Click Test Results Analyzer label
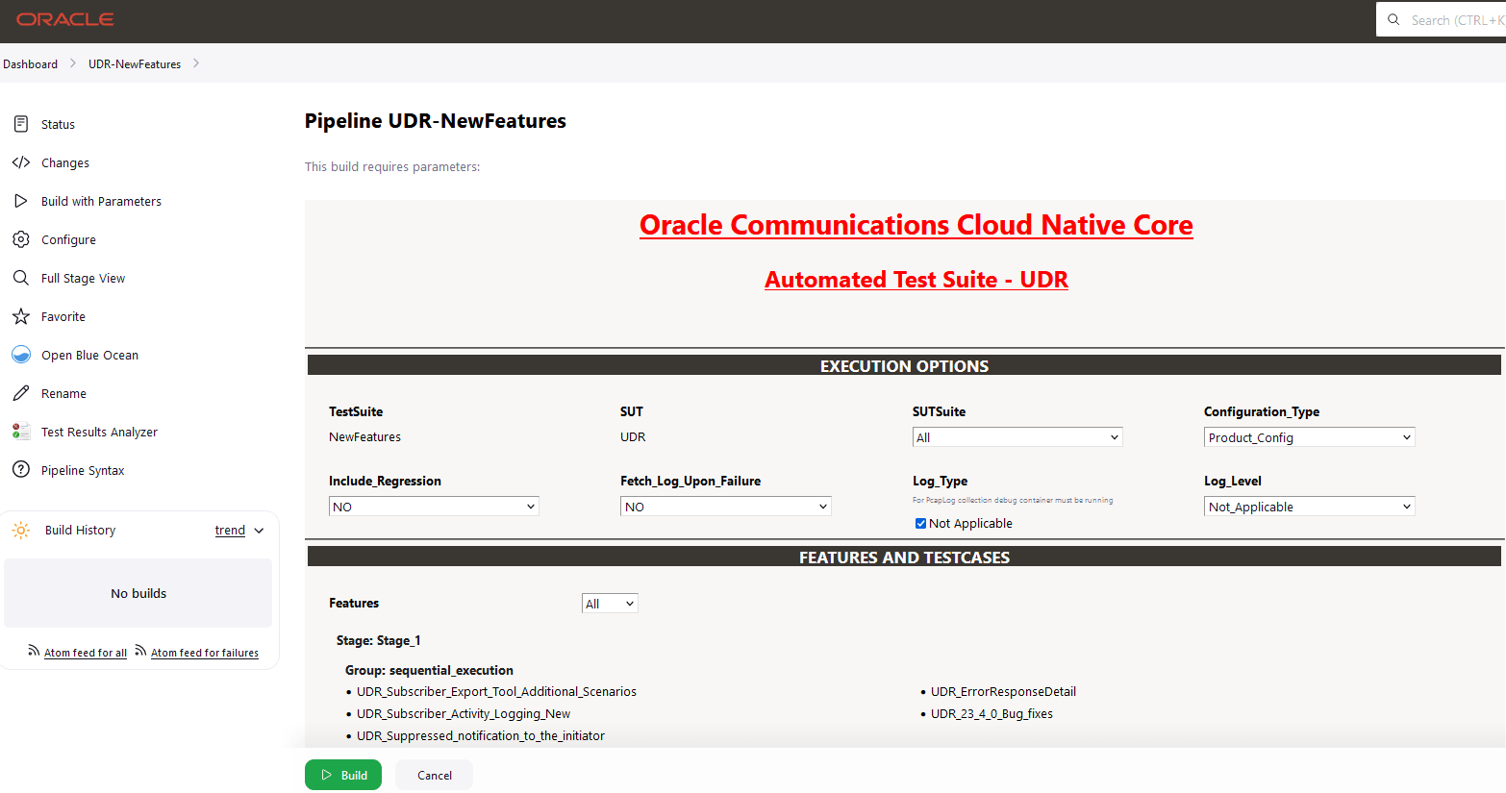Image resolution: width=1506 pixels, height=793 pixels. click(99, 432)
